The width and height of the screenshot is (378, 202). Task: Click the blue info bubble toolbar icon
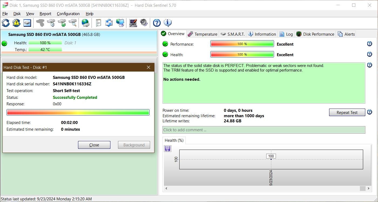[x=168, y=23]
